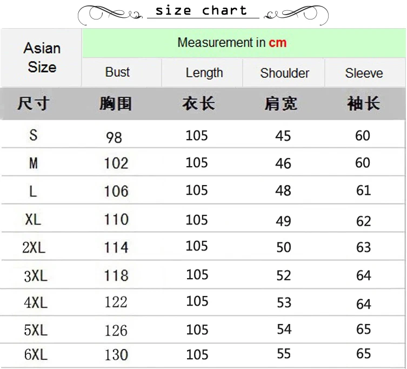Click the 胸围 Chinese header cell

click(116, 104)
